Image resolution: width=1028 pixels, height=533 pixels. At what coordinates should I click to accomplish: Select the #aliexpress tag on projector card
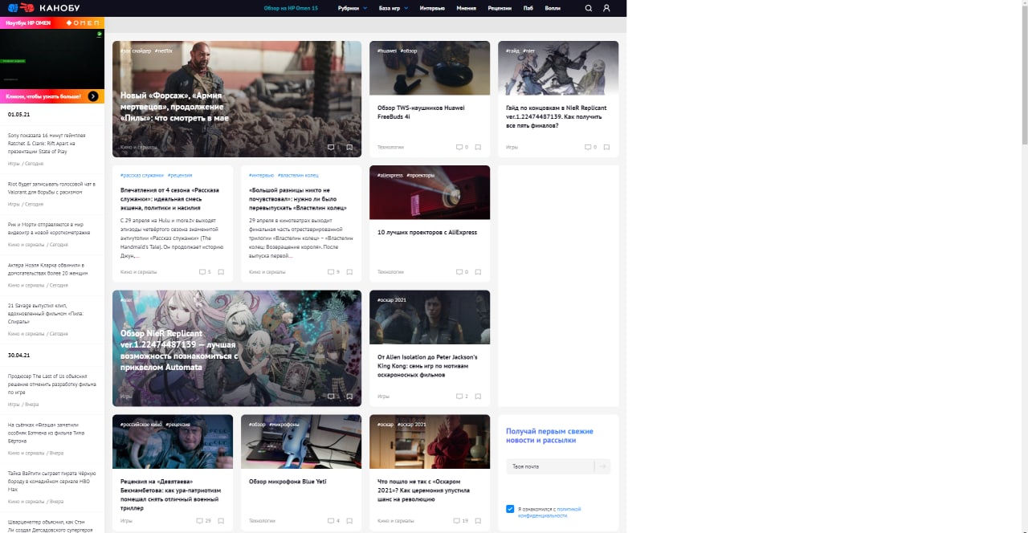point(390,175)
